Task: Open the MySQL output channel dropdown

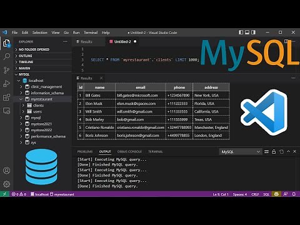Action: coord(241,152)
